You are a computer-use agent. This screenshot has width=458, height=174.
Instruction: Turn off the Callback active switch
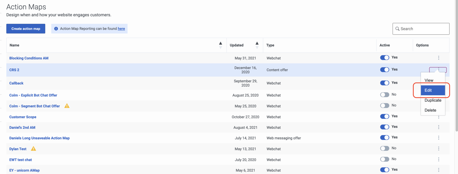click(x=384, y=83)
